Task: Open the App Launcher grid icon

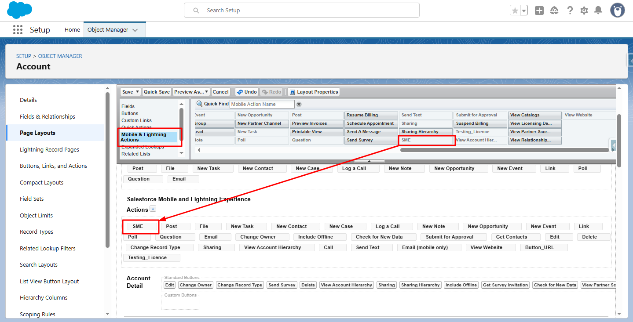Action: [x=18, y=30]
